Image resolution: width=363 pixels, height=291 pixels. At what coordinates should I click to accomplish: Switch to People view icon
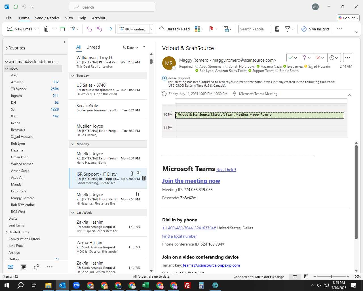click(36, 267)
